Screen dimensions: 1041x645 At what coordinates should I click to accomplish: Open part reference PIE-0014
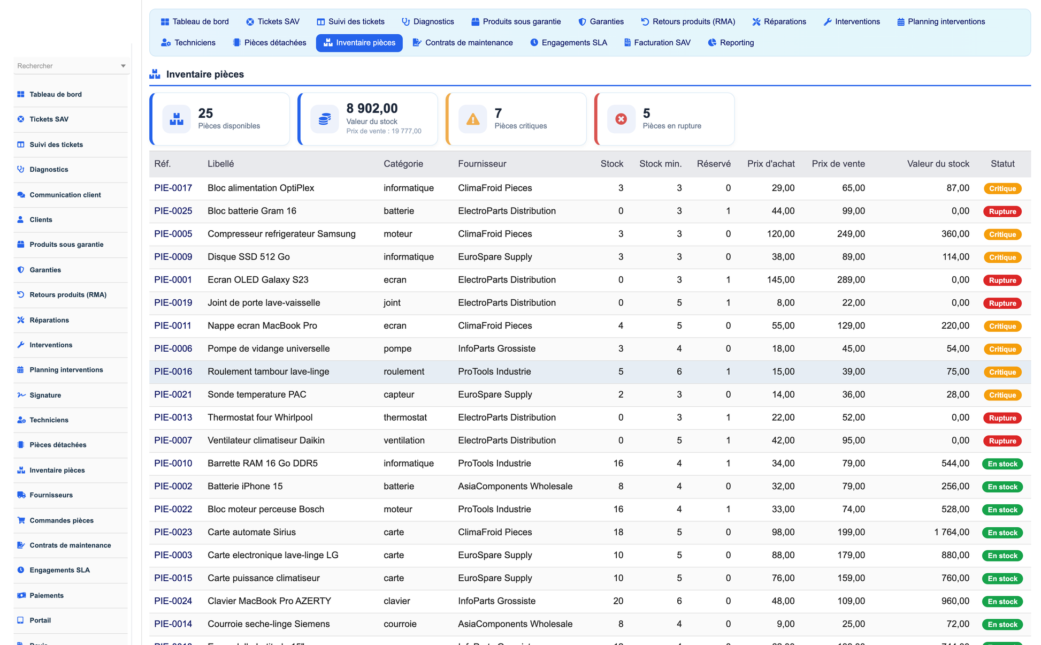[173, 624]
